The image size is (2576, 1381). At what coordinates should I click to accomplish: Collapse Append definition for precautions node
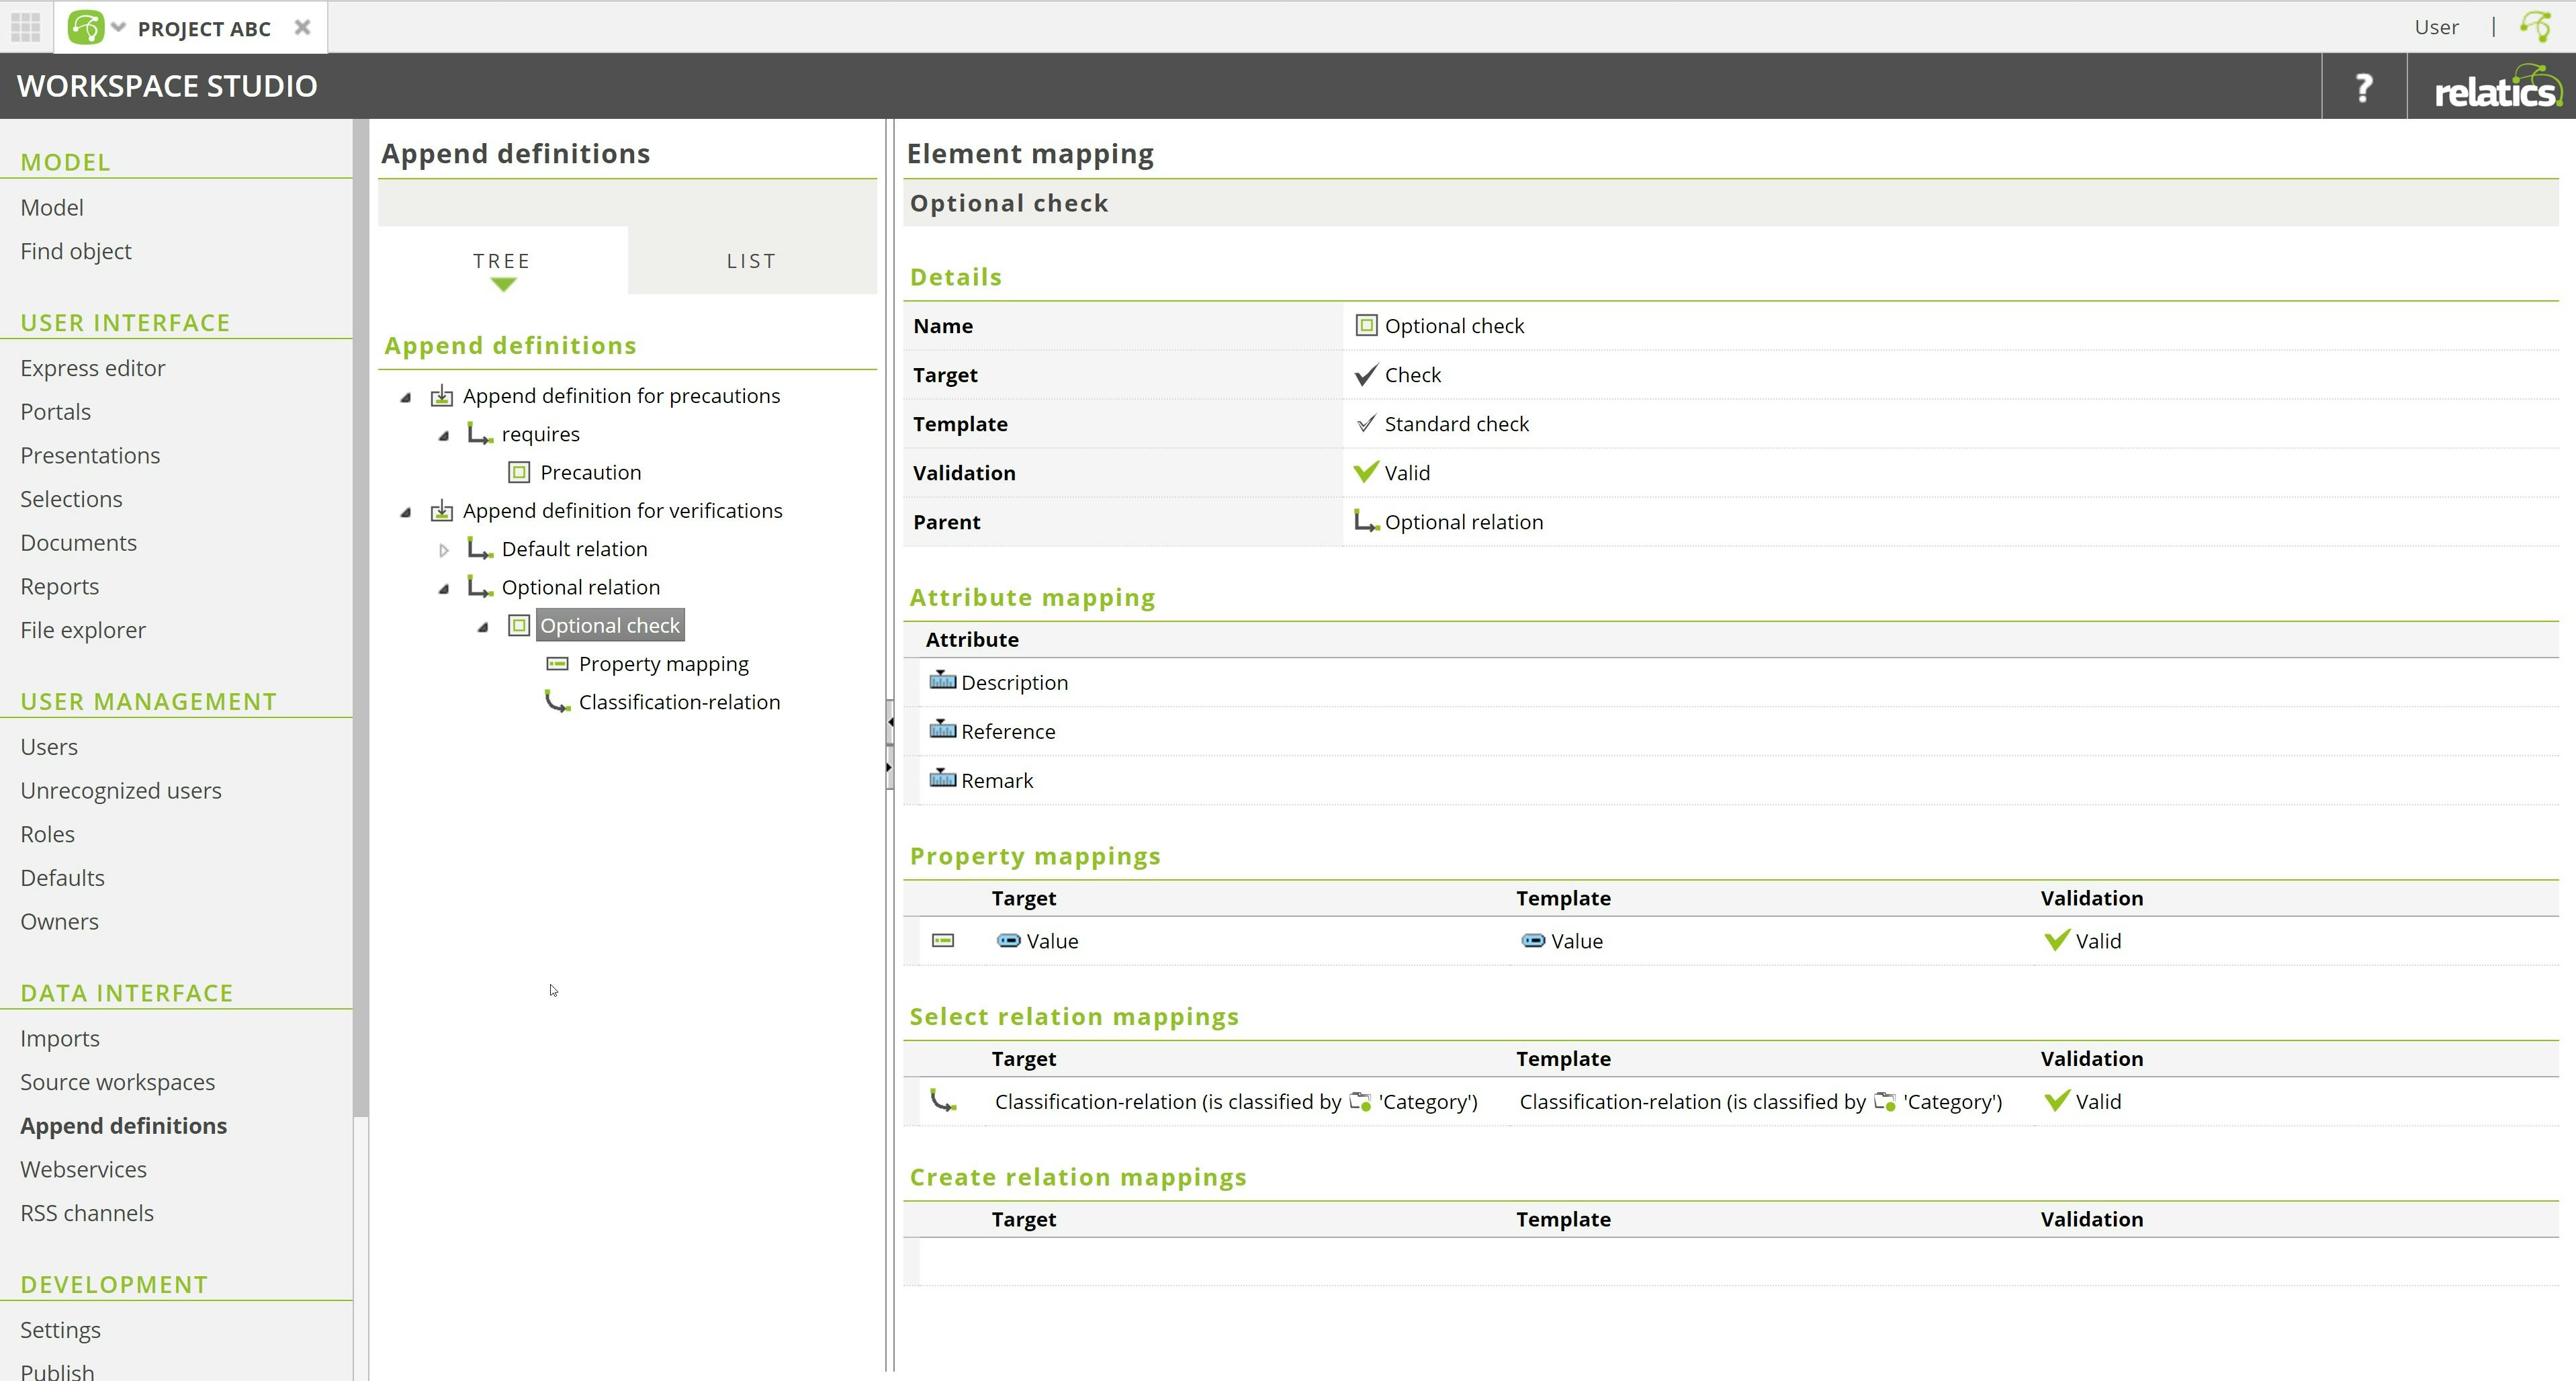pos(406,397)
